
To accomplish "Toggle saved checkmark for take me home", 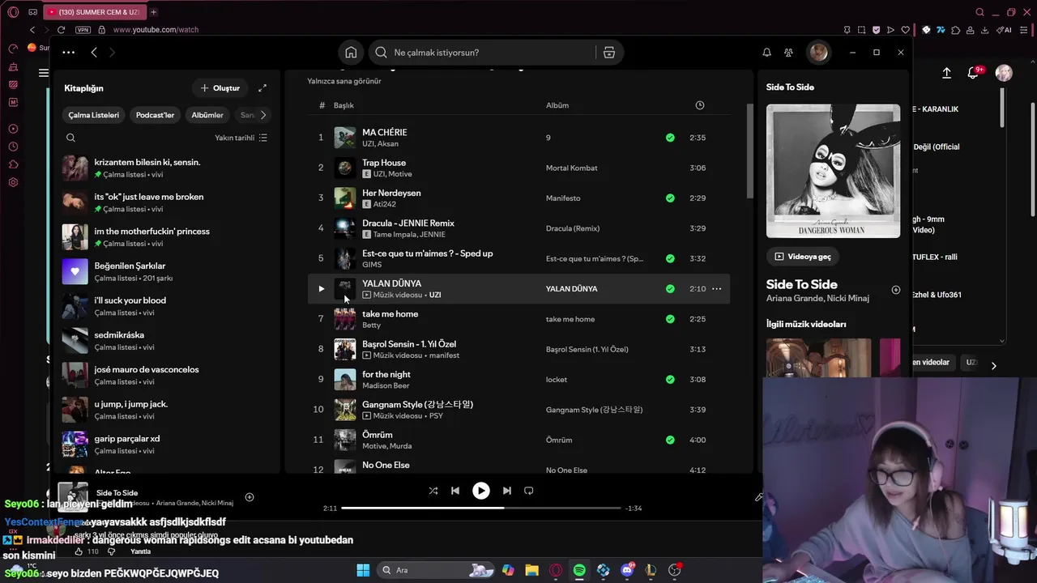I will (670, 319).
